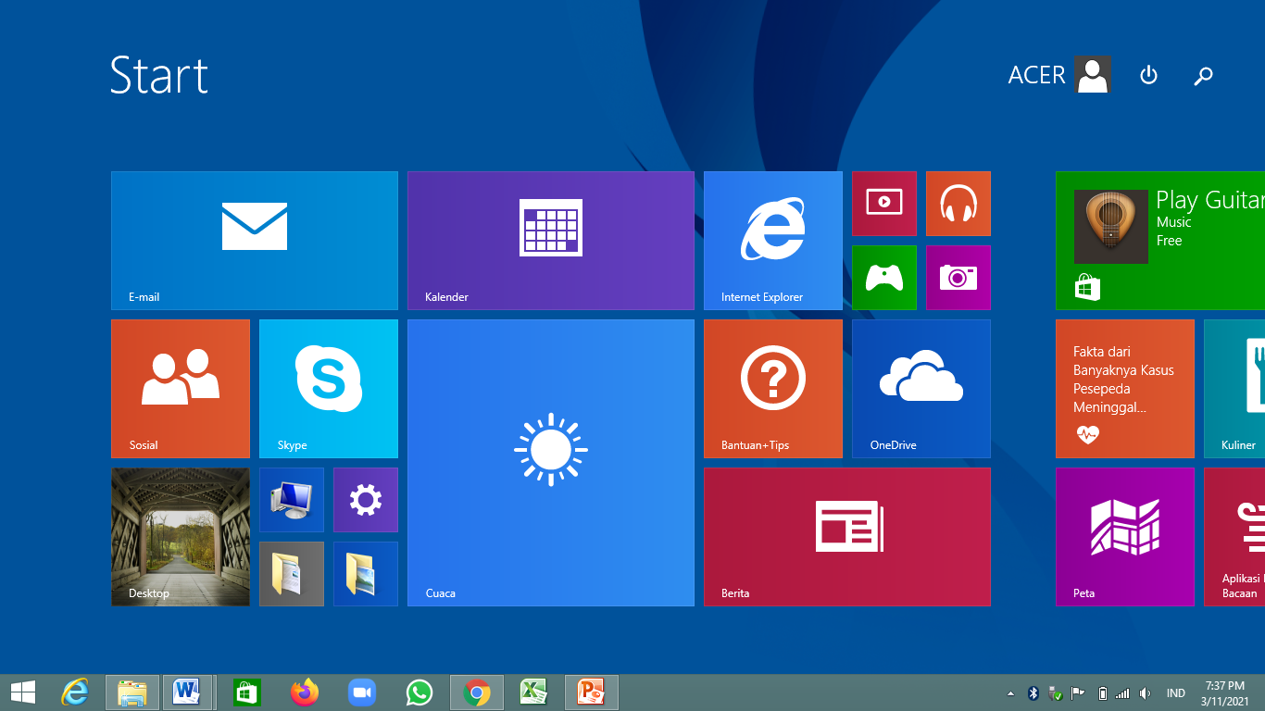This screenshot has height=711, width=1265.
Task: Open the E-mail tile
Action: click(x=254, y=240)
